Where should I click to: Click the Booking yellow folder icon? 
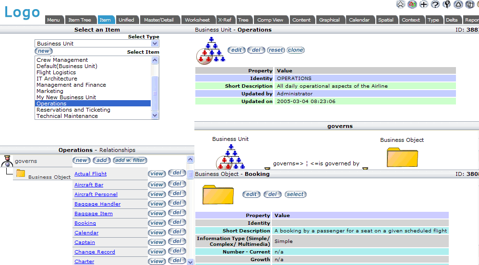(x=217, y=195)
